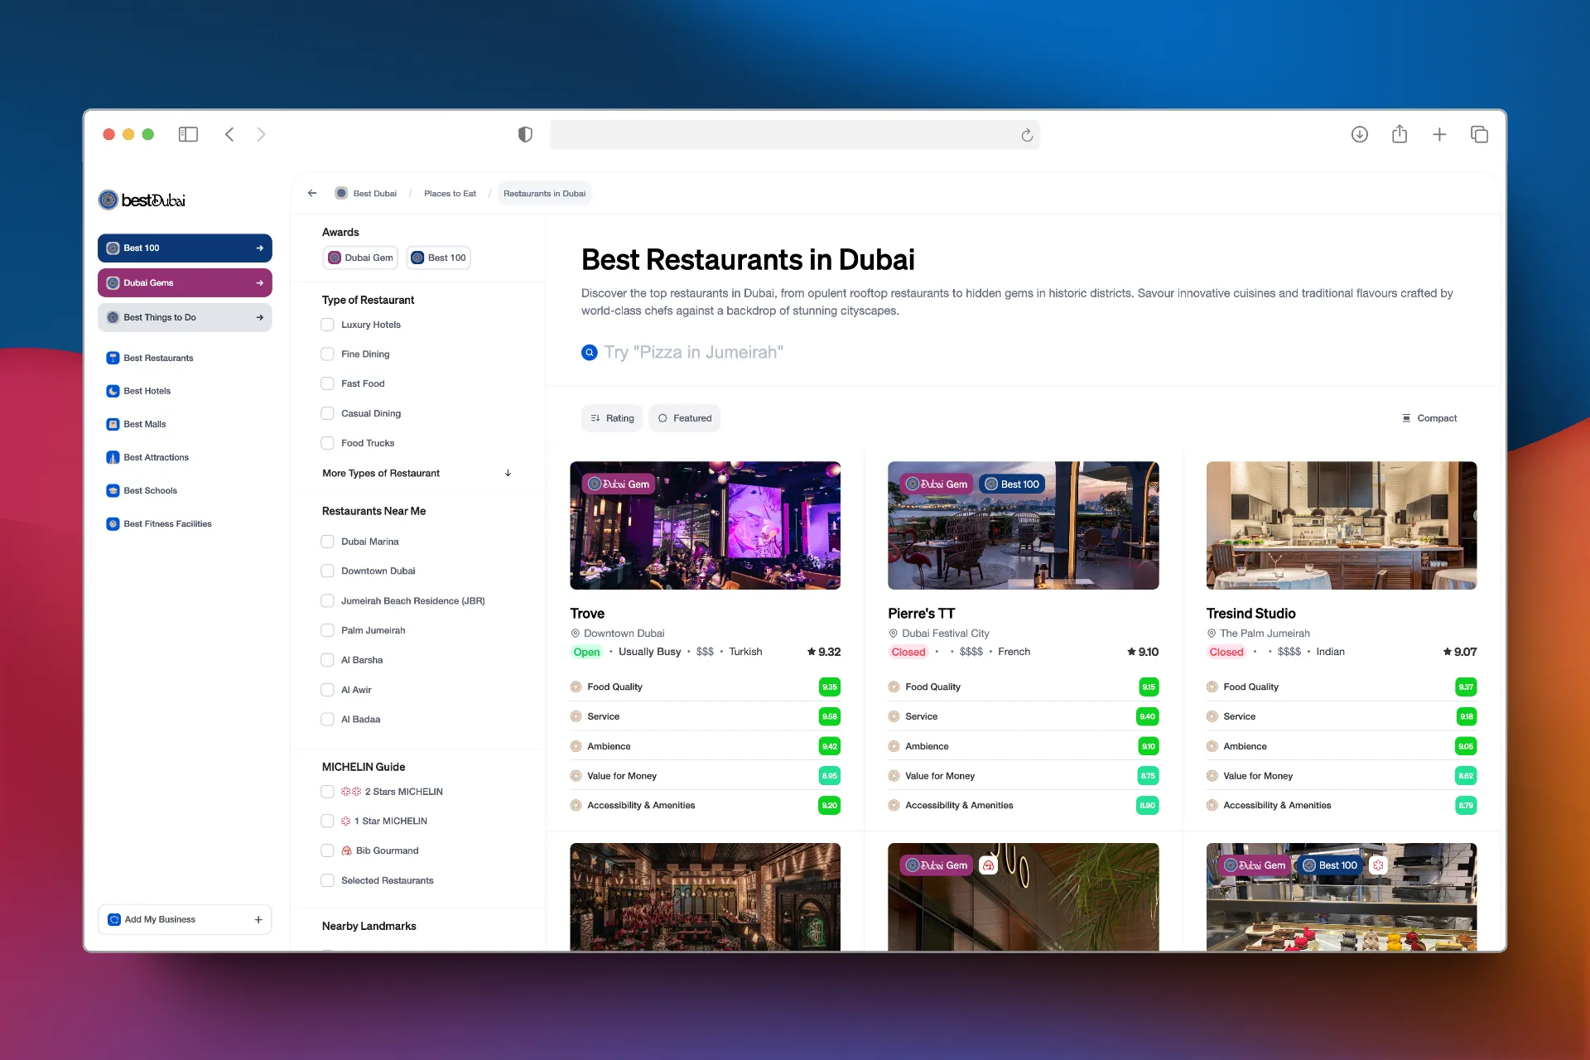Viewport: 1590px width, 1060px height.
Task: Click the blue search icon
Action: point(590,352)
